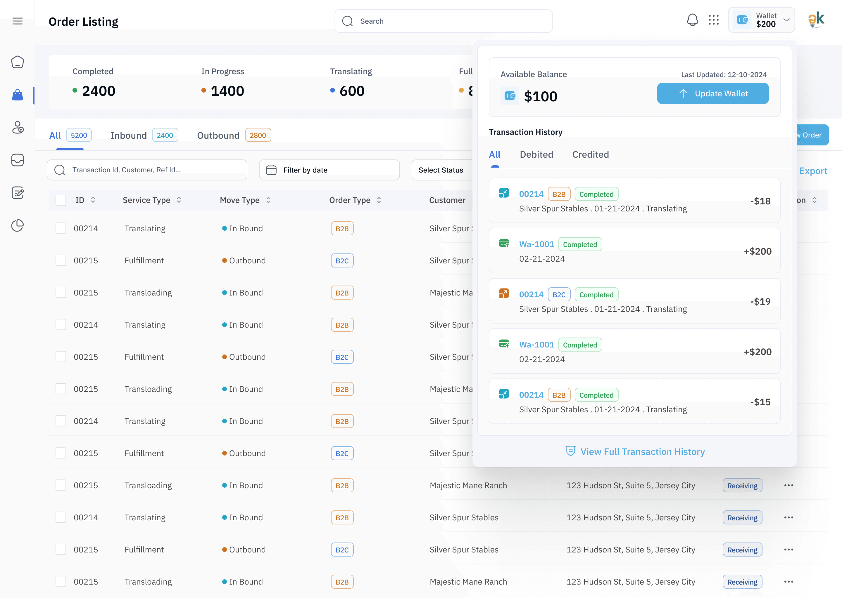The height and width of the screenshot is (598, 842).
Task: Open the home dashboard icon in sidebar
Action: pos(17,62)
